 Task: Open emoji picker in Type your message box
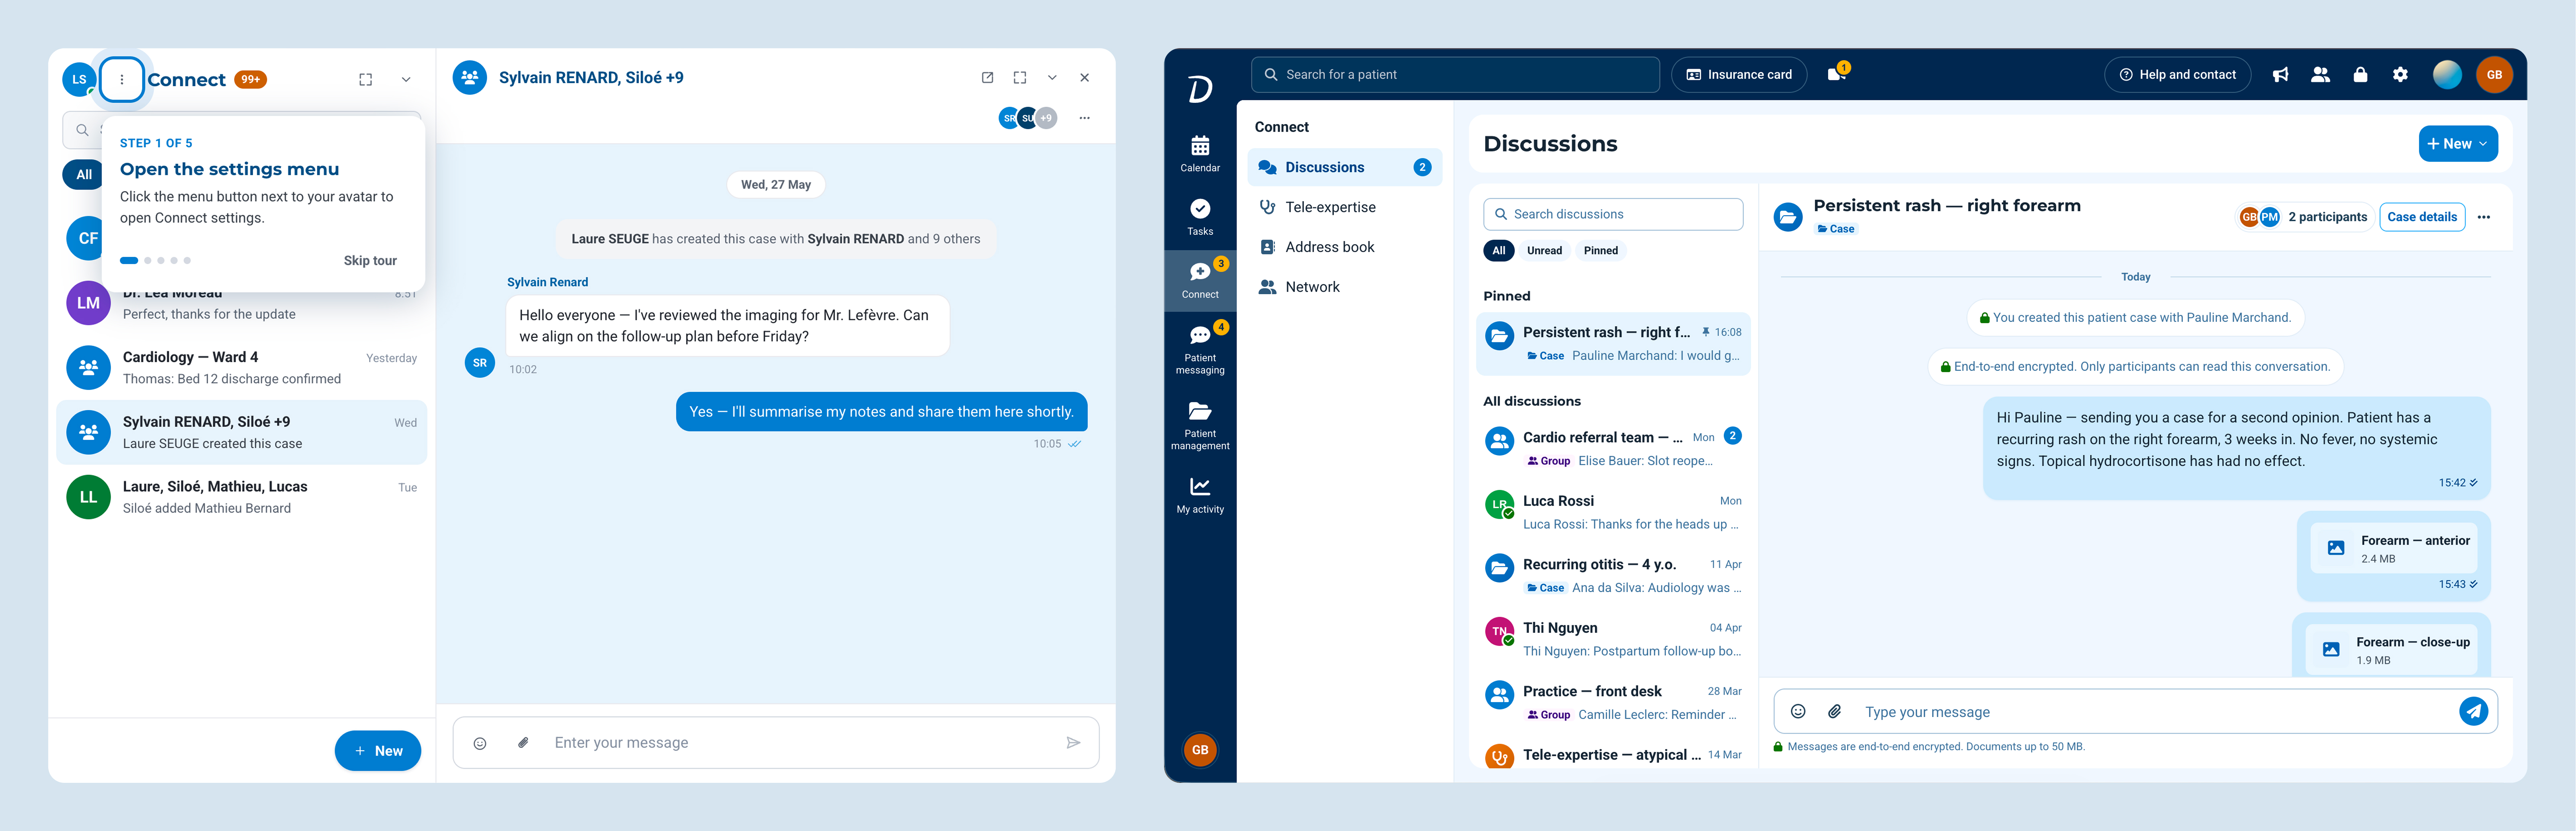click(x=1798, y=712)
